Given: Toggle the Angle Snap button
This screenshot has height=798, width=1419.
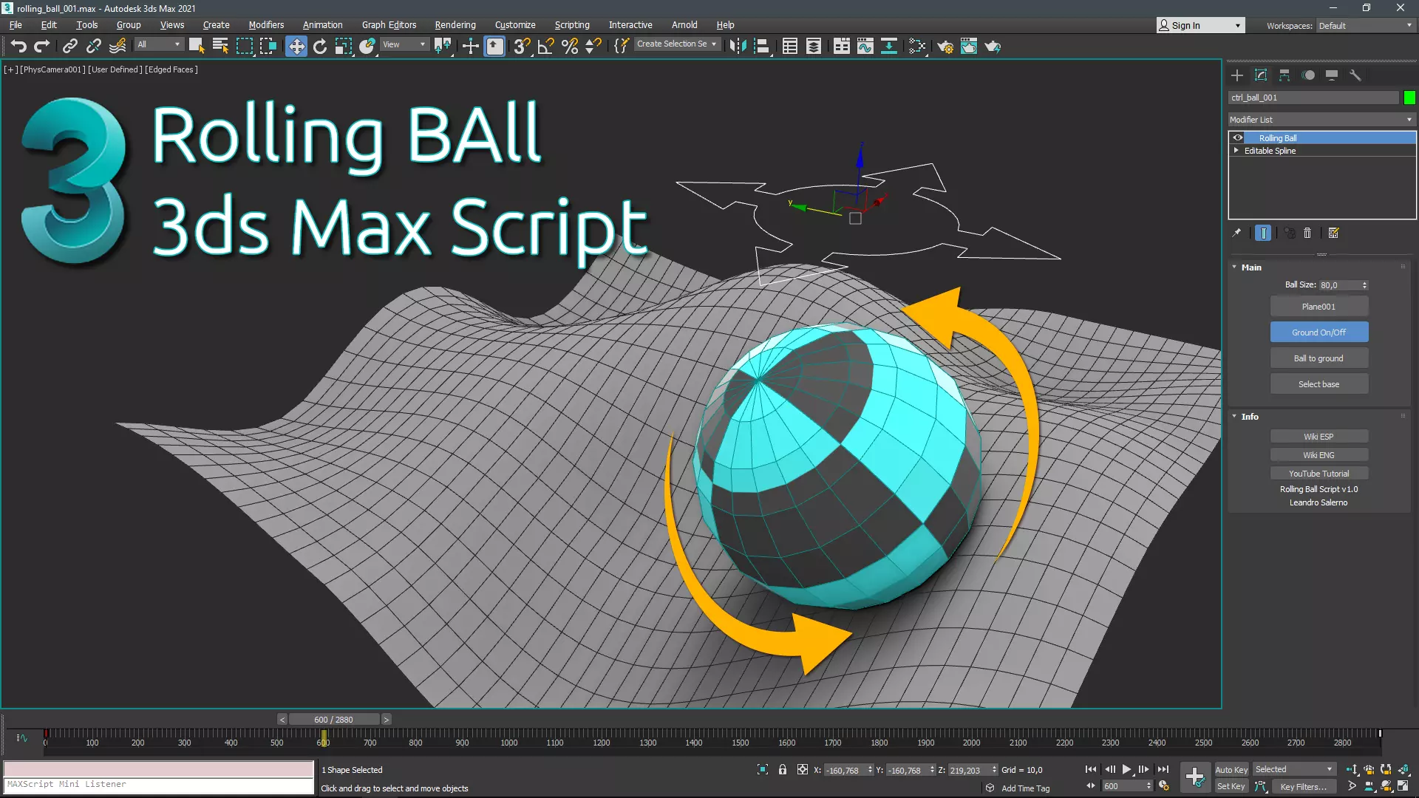Looking at the screenshot, I should [x=545, y=46].
